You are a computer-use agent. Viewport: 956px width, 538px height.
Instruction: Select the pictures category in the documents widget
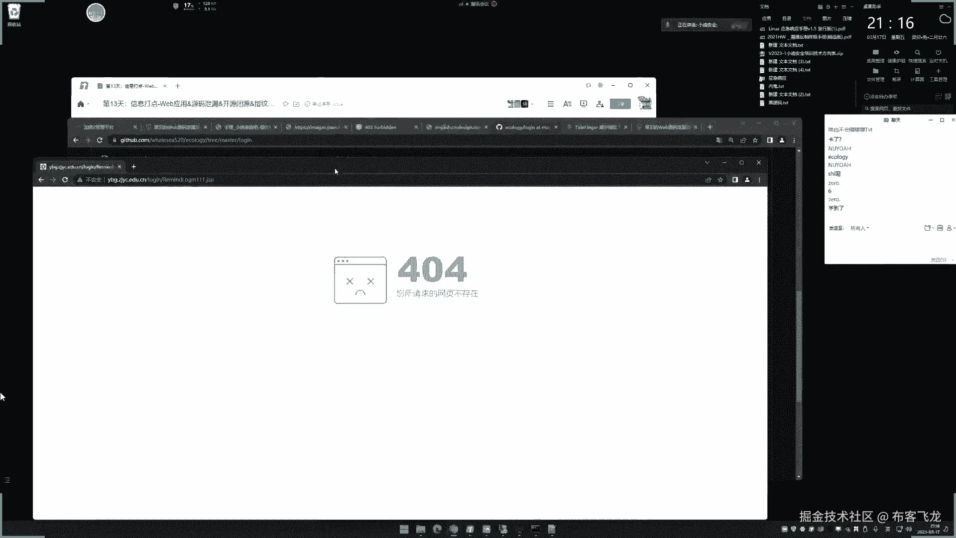827,18
